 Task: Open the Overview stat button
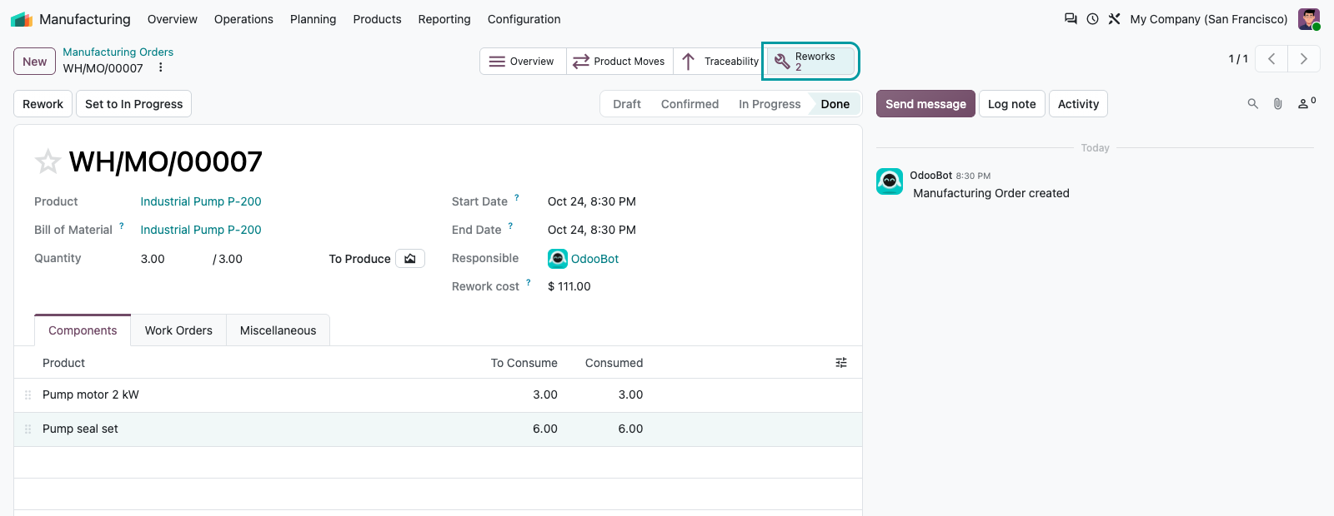click(x=523, y=61)
